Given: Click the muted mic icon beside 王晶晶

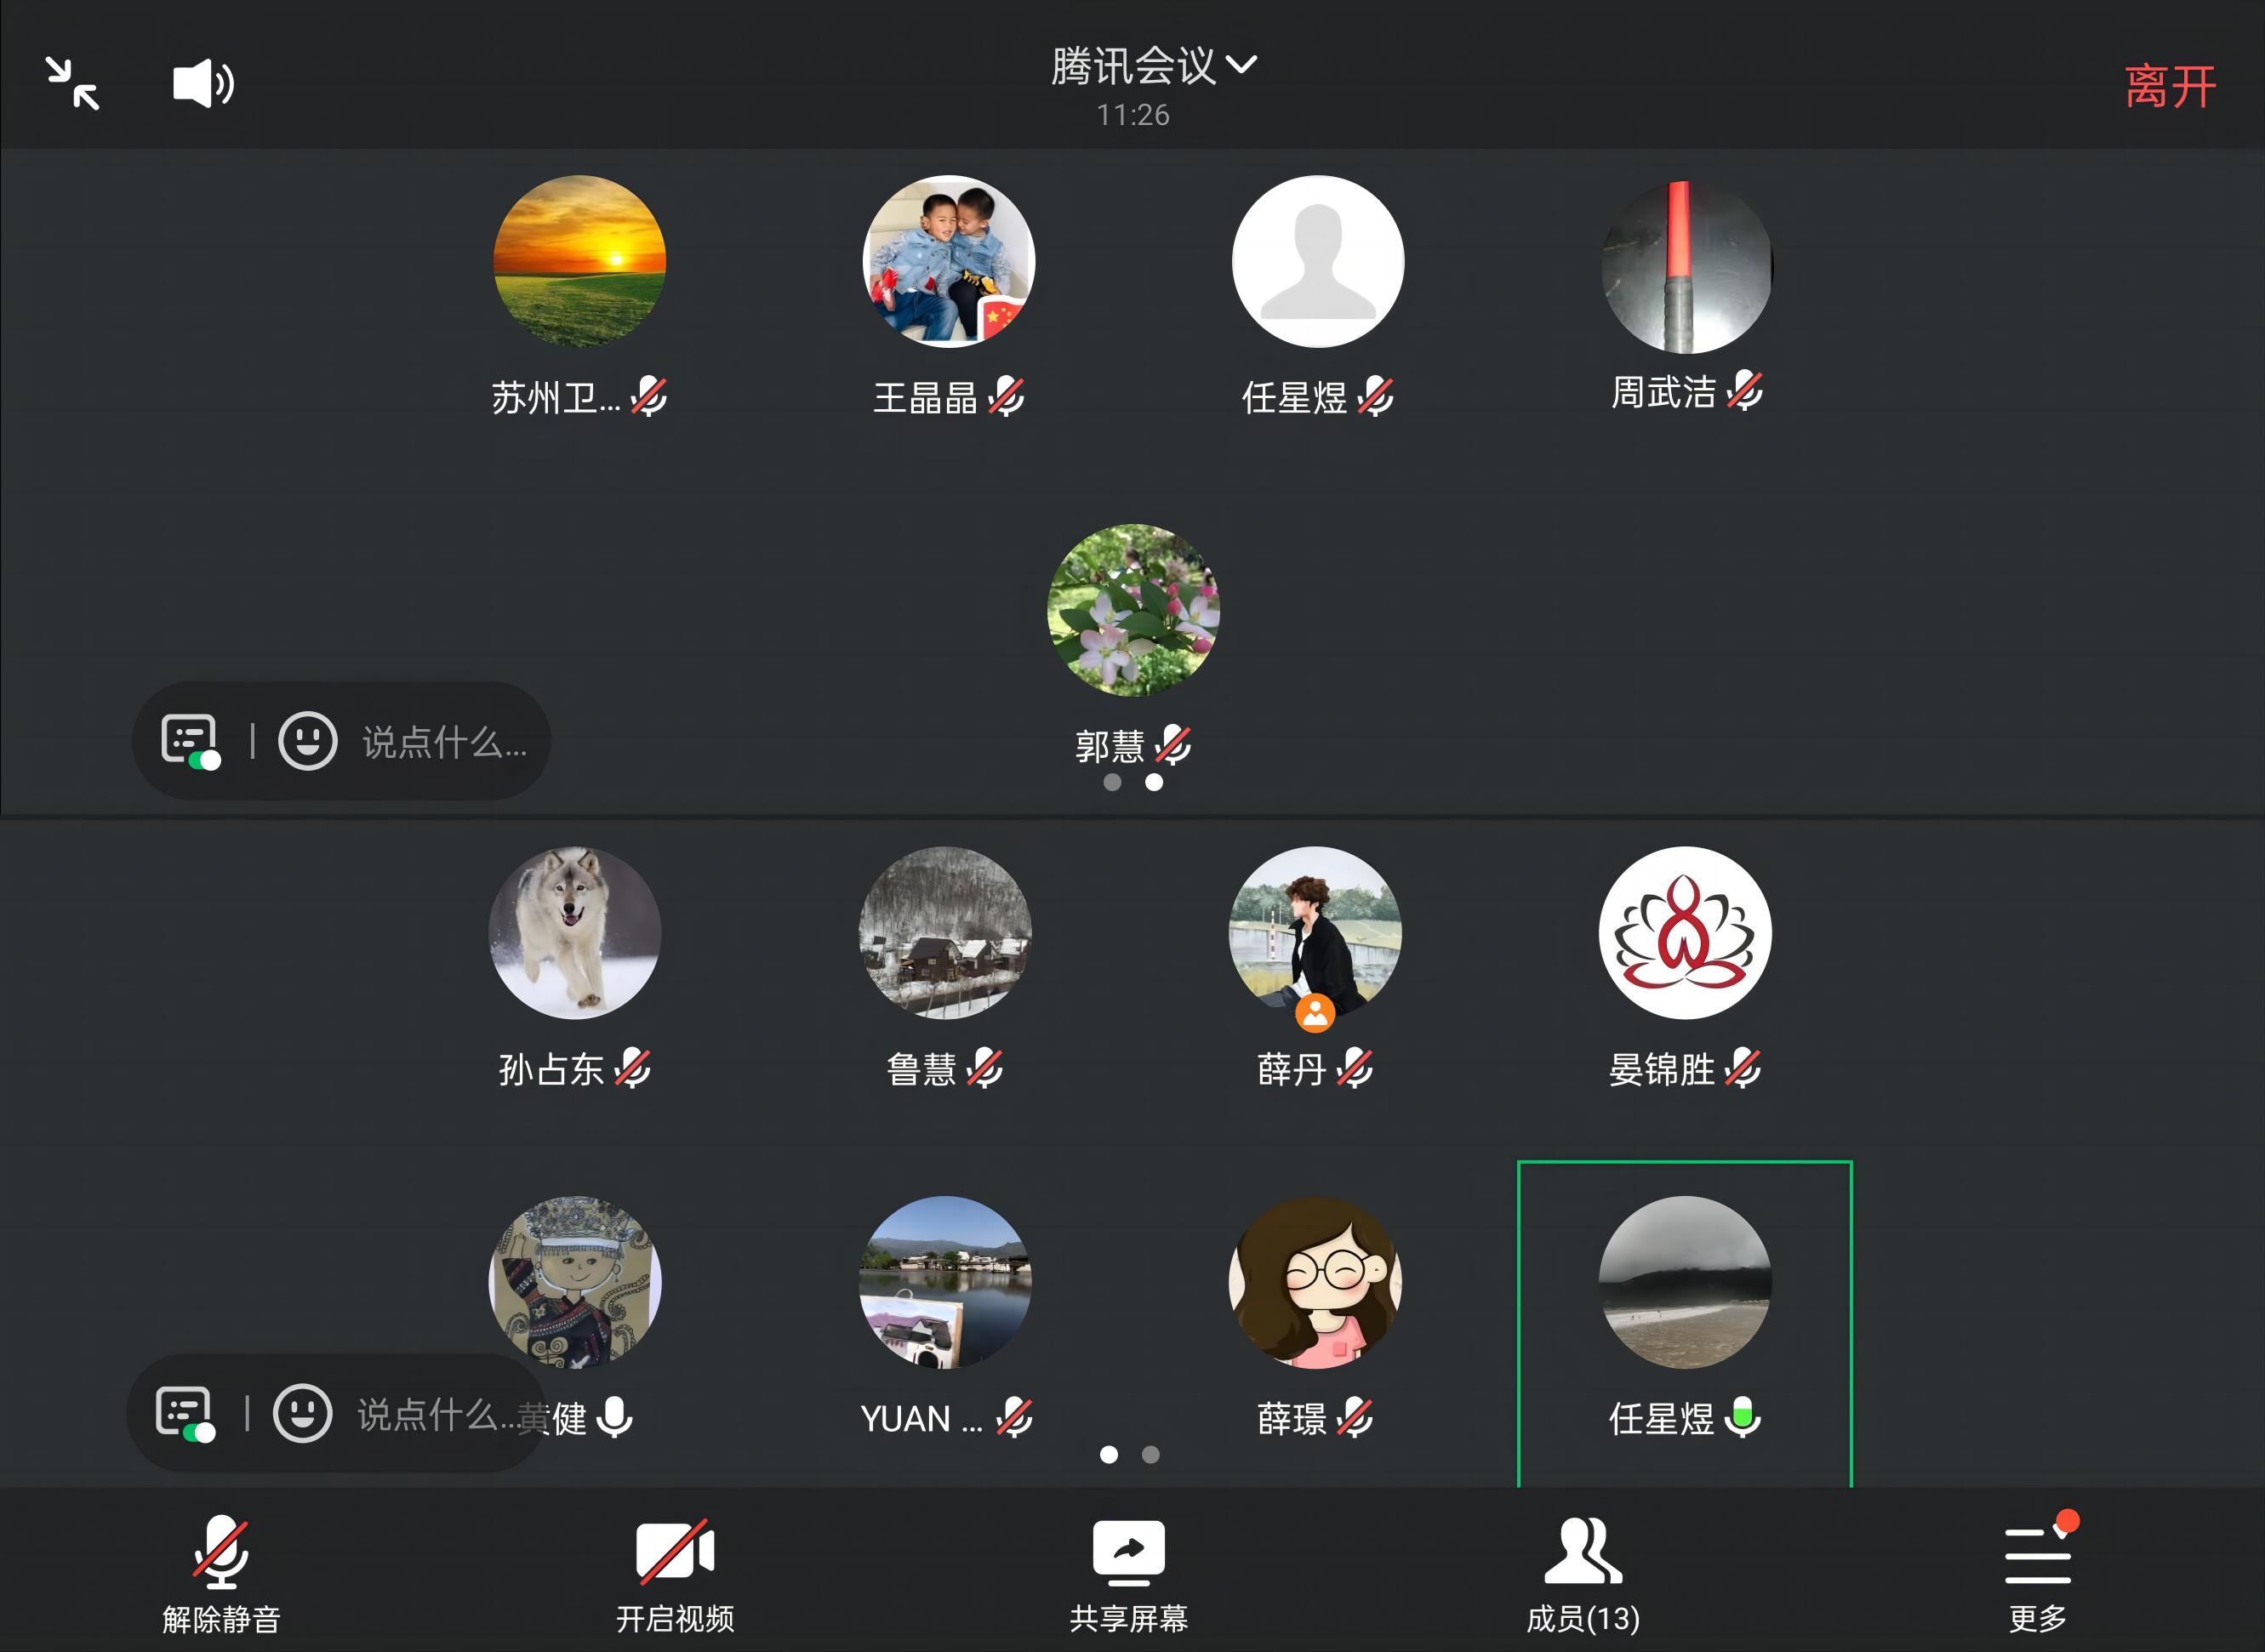Looking at the screenshot, I should 1006,397.
